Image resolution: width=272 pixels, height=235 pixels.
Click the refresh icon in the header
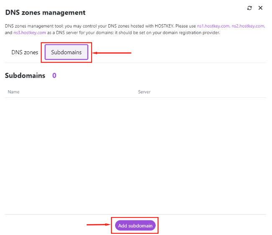coord(249,8)
